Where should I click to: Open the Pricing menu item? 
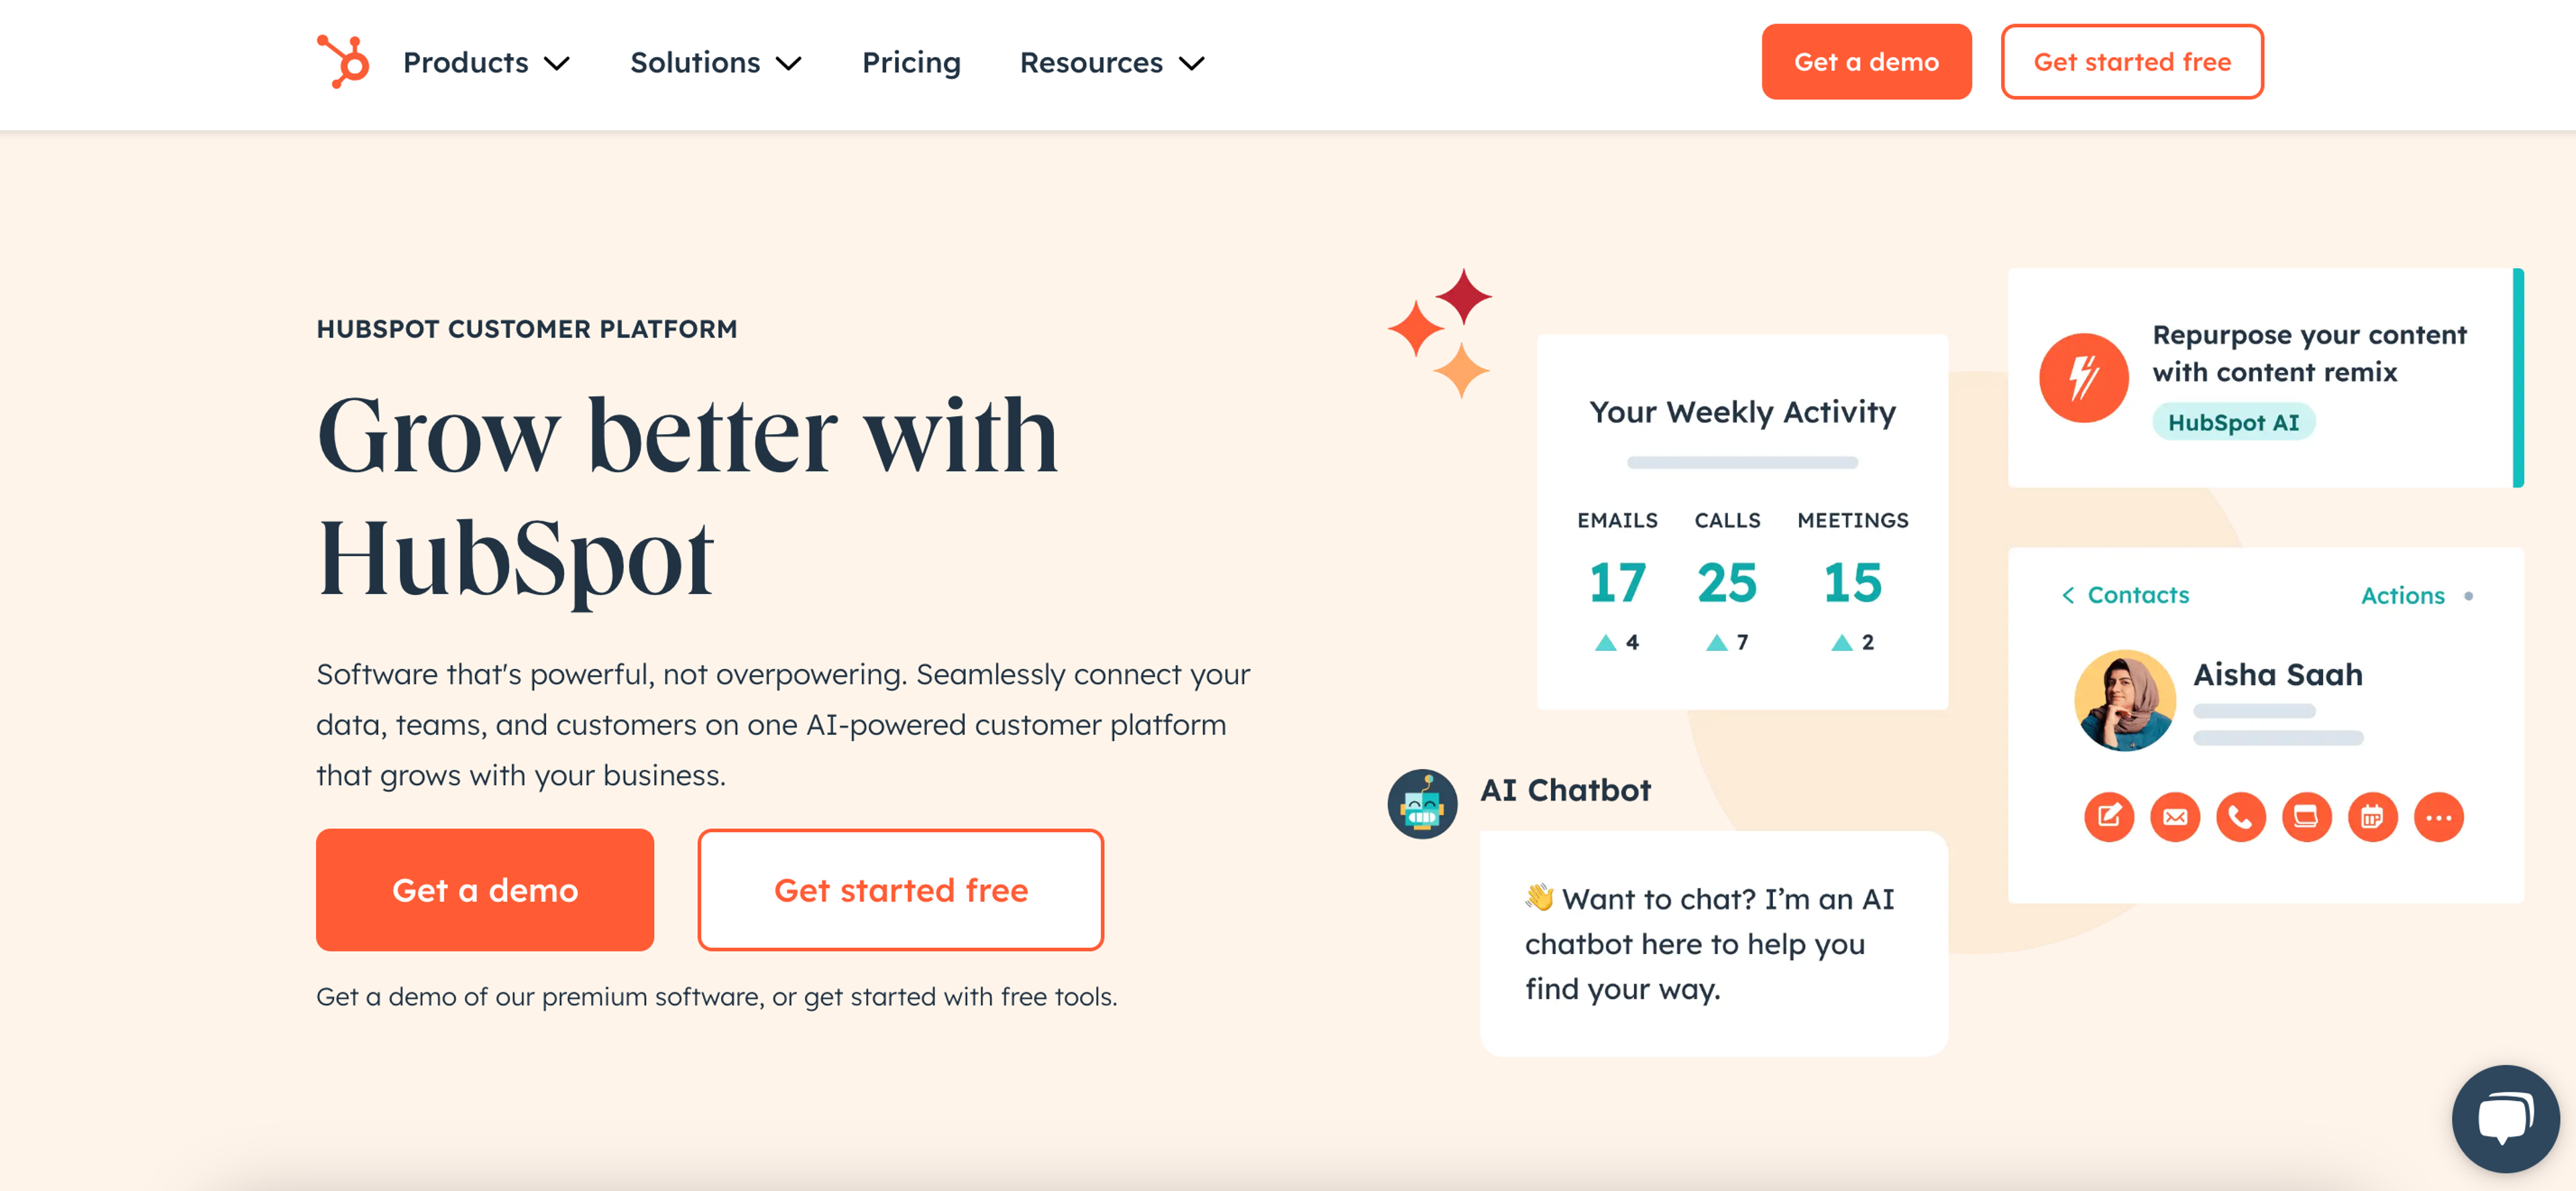pyautogui.click(x=911, y=62)
